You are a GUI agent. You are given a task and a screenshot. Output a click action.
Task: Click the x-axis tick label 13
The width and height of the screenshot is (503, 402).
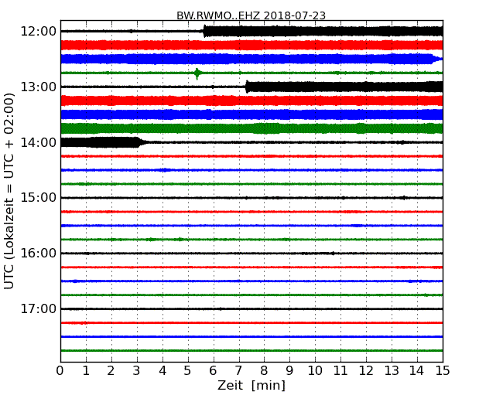pos(392,371)
